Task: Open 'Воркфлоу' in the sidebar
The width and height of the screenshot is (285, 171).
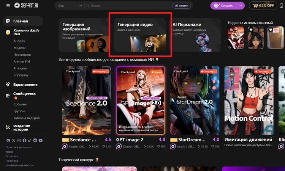Action: [21, 75]
